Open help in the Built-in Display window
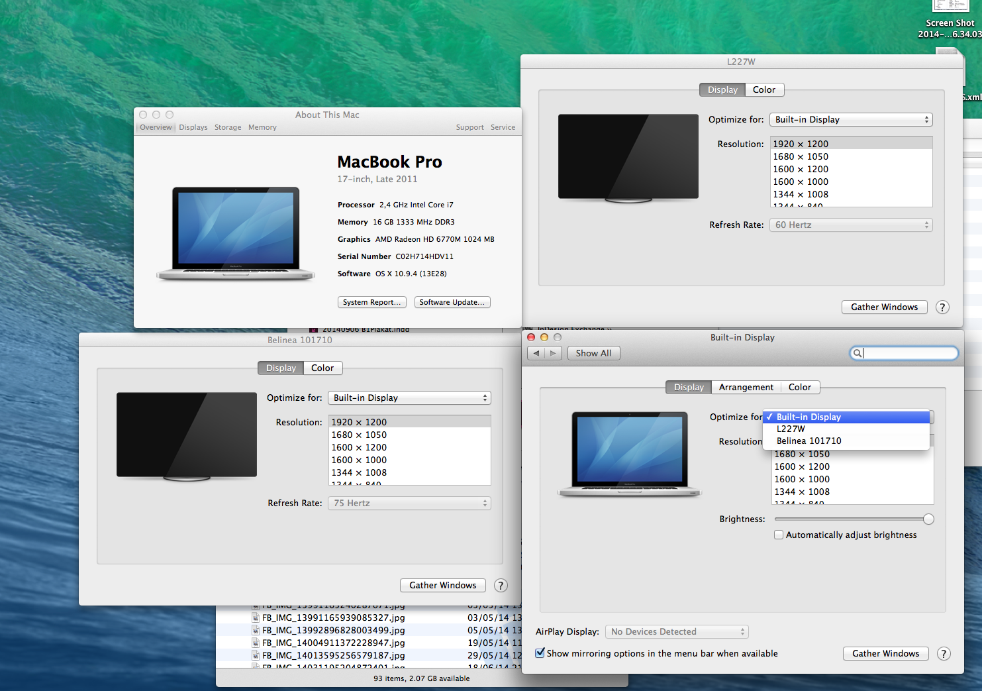The width and height of the screenshot is (982, 691). point(944,653)
